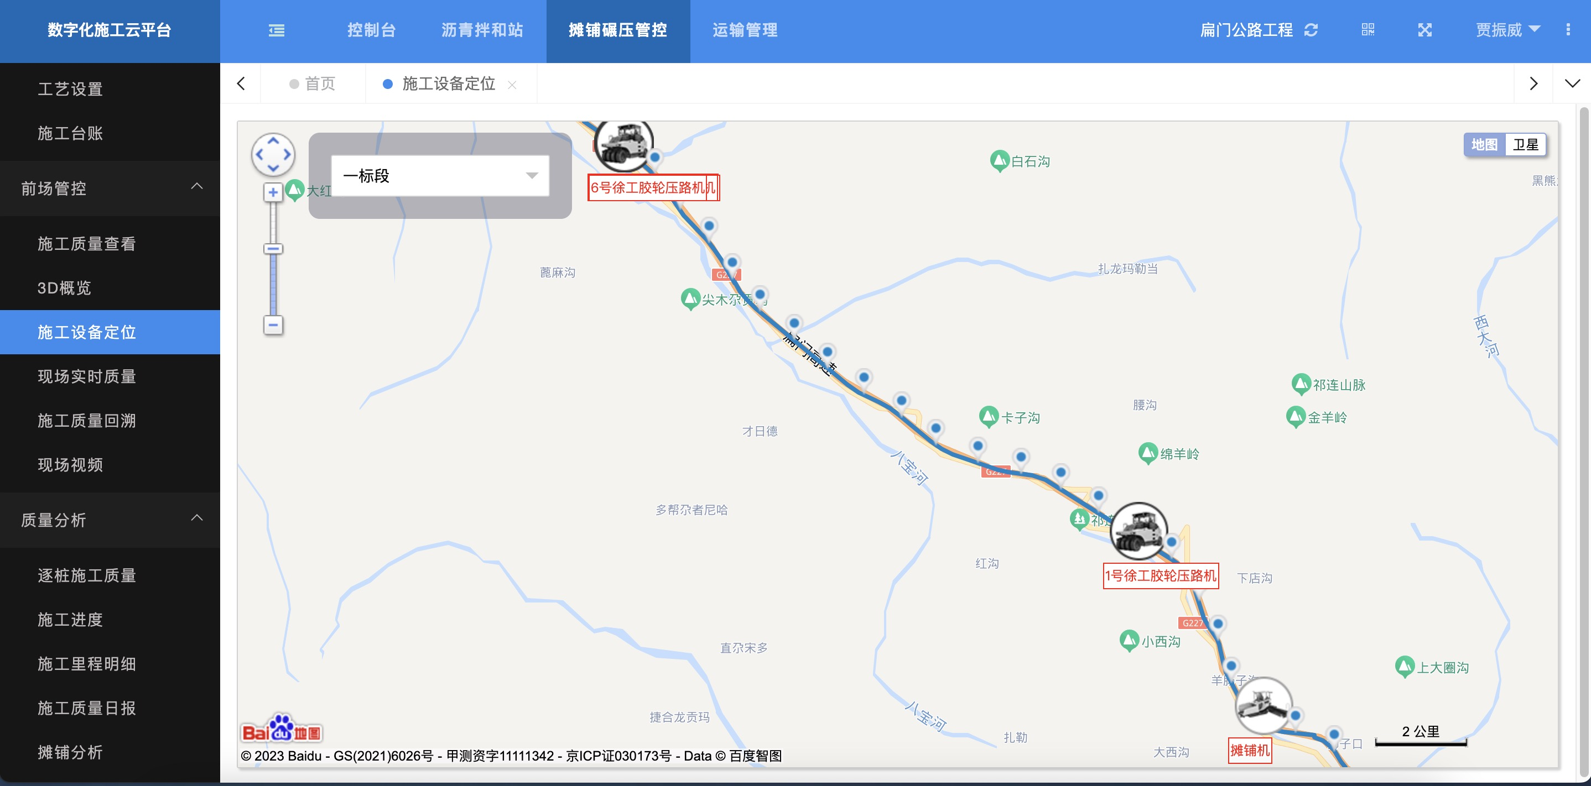Image resolution: width=1591 pixels, height=786 pixels.
Task: Open the 控制台 top menu
Action: click(x=371, y=30)
